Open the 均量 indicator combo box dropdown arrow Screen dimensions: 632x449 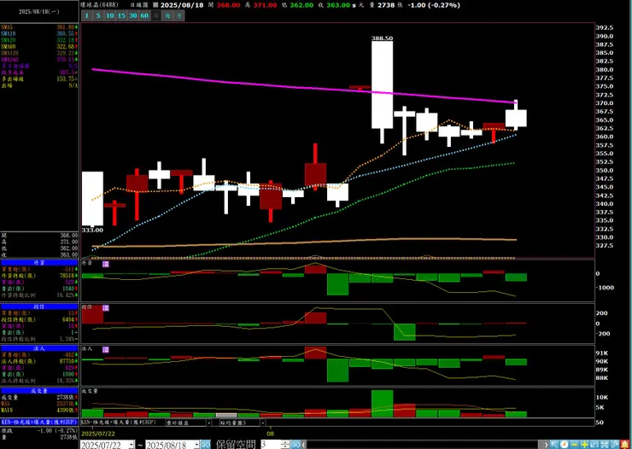tap(263, 423)
